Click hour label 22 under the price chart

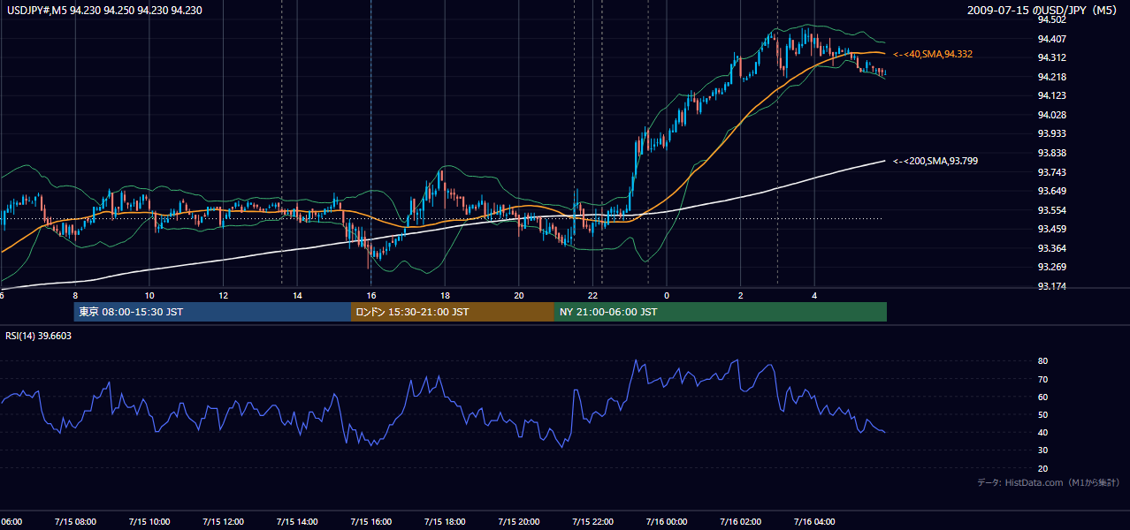[593, 296]
